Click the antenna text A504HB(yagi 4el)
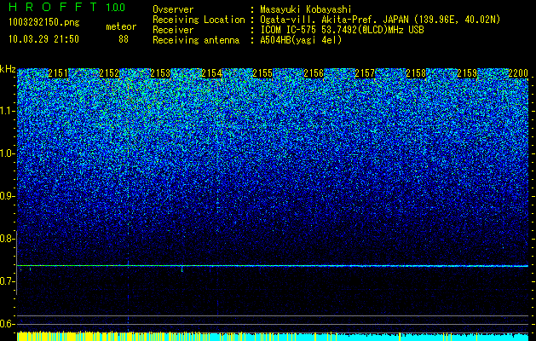 [301, 40]
